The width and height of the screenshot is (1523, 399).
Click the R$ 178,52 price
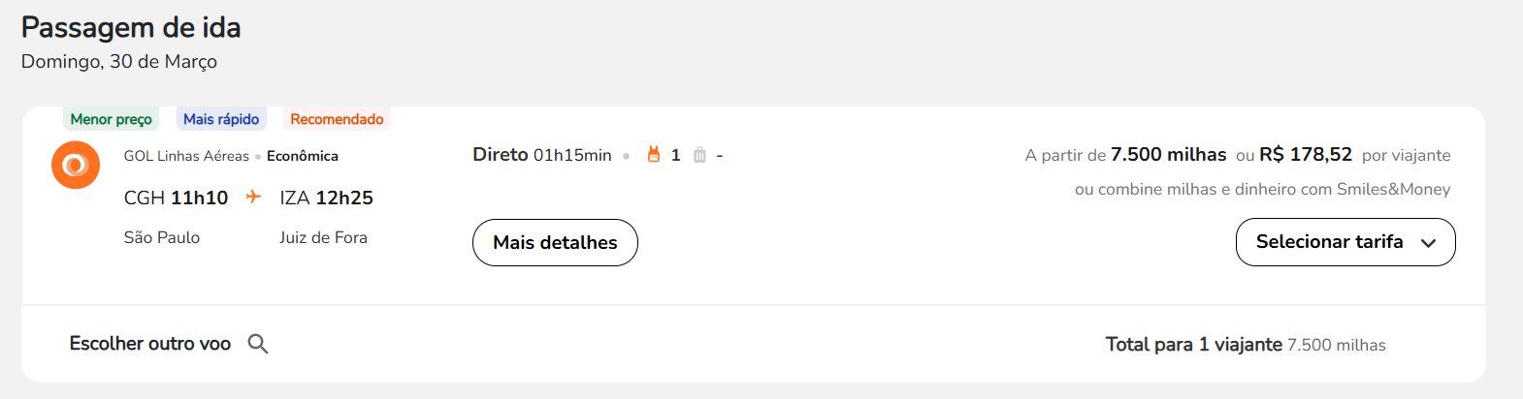1306,155
